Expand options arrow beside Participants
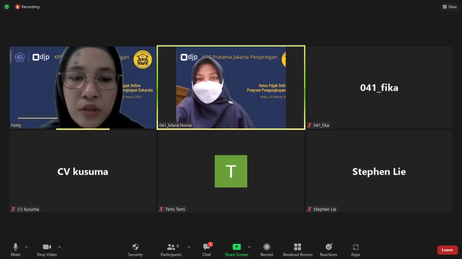Viewport: 462px width, 259px height. click(189, 247)
